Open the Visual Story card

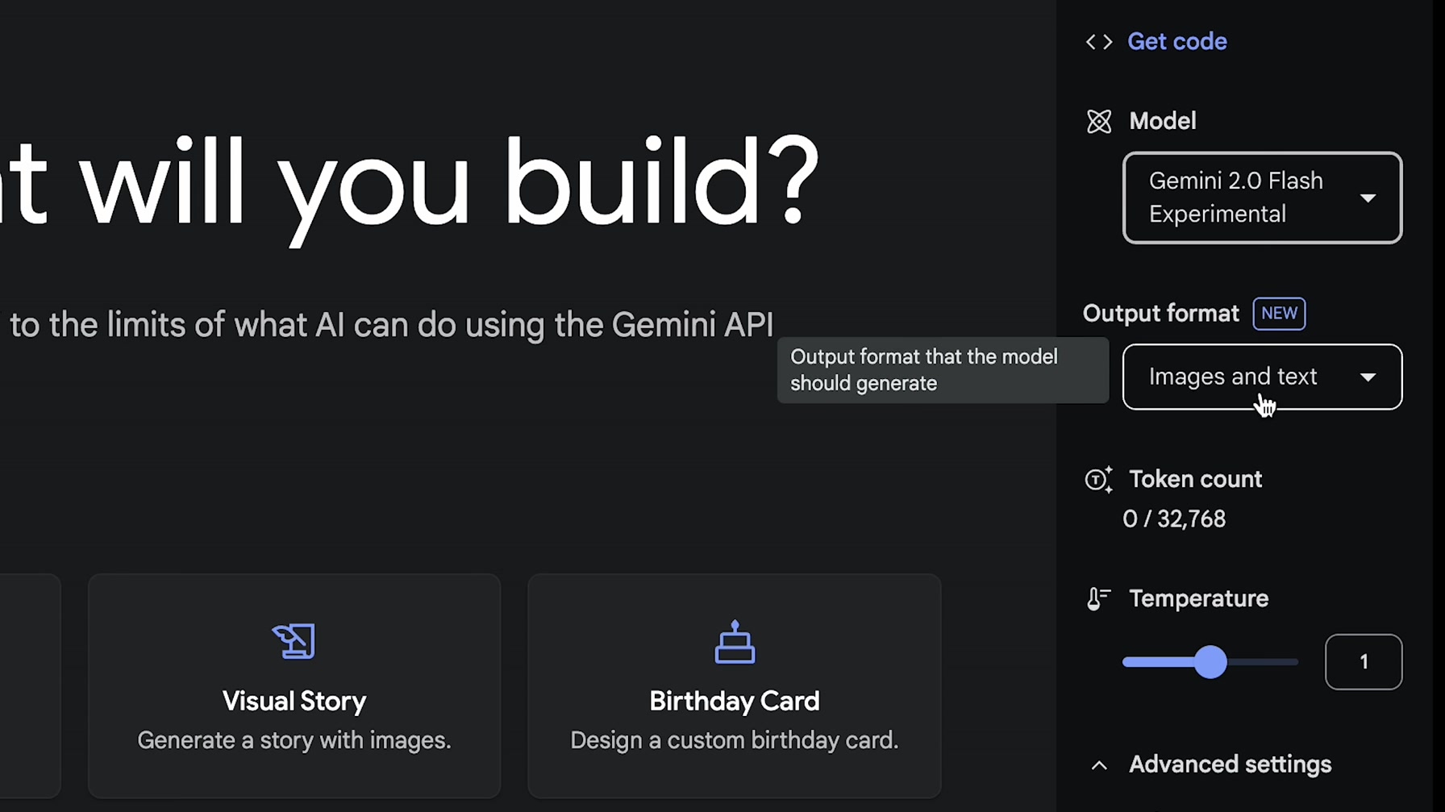pyautogui.click(x=294, y=685)
